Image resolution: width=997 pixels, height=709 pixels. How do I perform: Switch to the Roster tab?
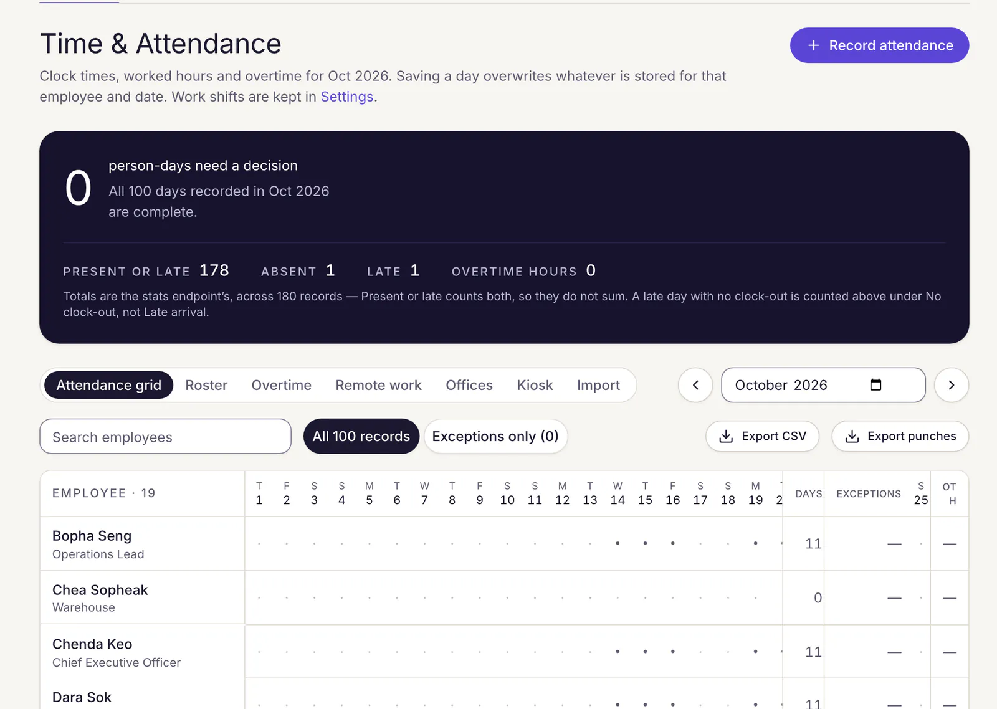click(206, 385)
